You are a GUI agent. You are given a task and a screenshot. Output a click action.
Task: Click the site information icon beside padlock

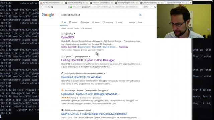coord(69,7)
